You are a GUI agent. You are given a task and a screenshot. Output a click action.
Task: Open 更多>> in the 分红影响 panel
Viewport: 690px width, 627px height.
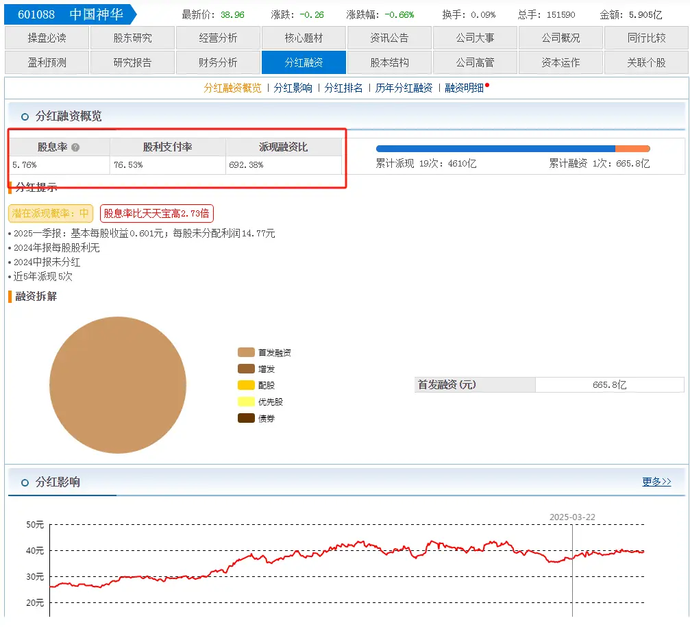(656, 481)
